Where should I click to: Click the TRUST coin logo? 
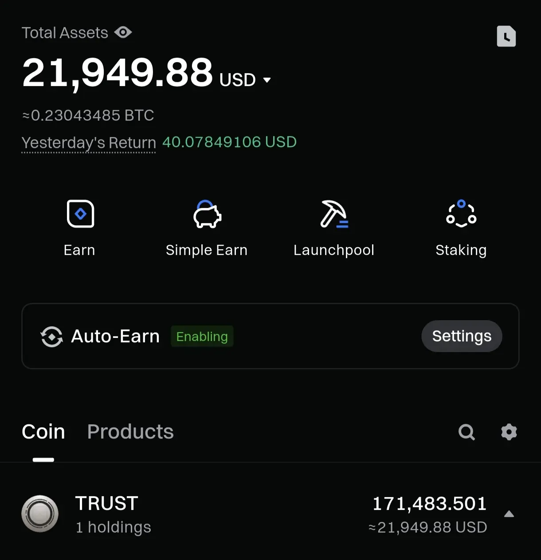(40, 514)
